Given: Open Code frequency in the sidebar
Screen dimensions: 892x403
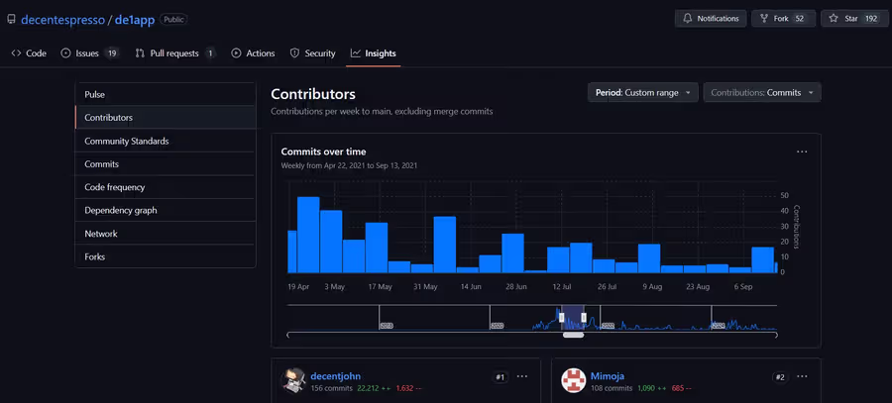Looking at the screenshot, I should 166,187.
